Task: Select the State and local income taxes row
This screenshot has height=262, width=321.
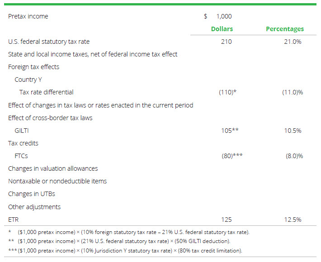Action: (x=93, y=54)
